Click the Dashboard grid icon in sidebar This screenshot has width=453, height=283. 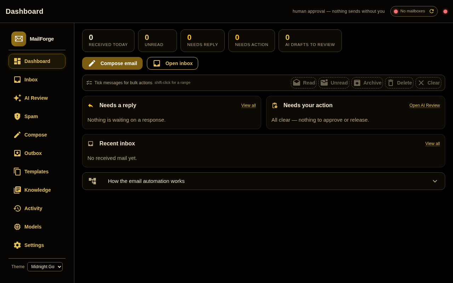point(17,61)
